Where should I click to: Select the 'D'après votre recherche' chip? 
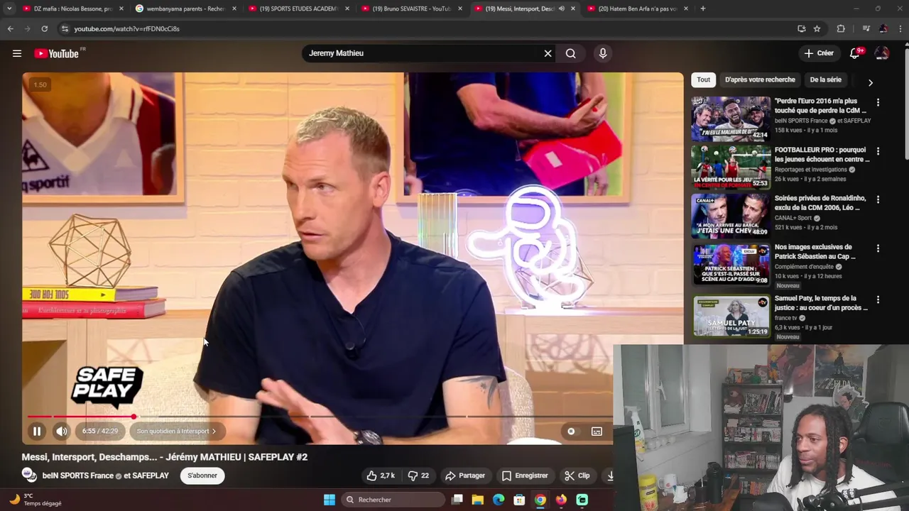(x=760, y=79)
